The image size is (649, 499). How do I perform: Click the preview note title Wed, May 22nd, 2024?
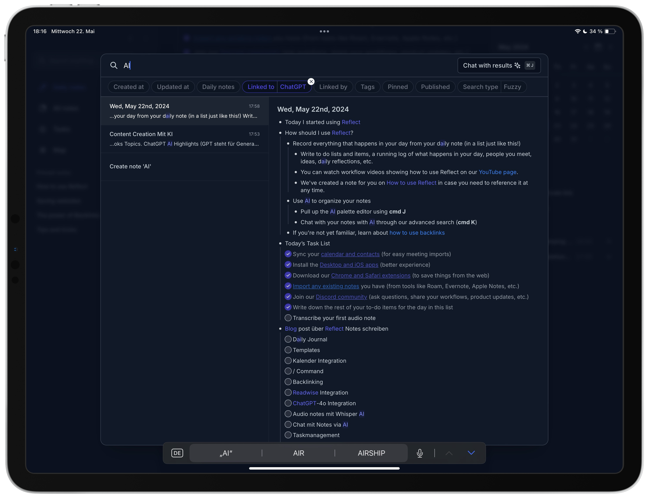tap(313, 109)
